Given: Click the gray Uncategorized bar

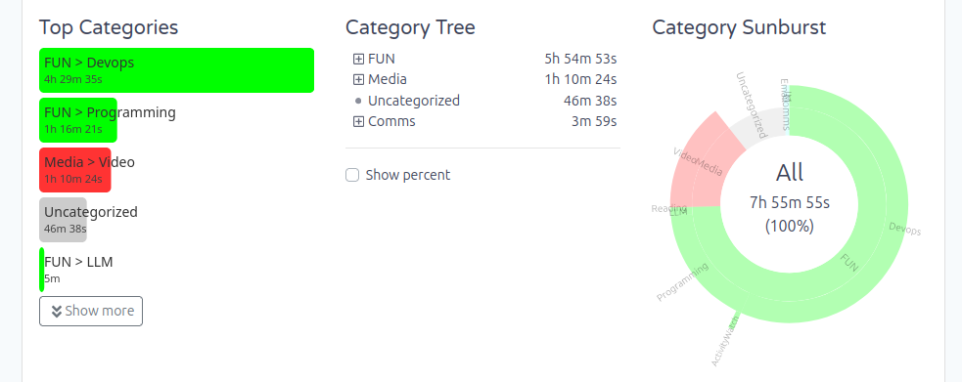Looking at the screenshot, I should coord(63,220).
